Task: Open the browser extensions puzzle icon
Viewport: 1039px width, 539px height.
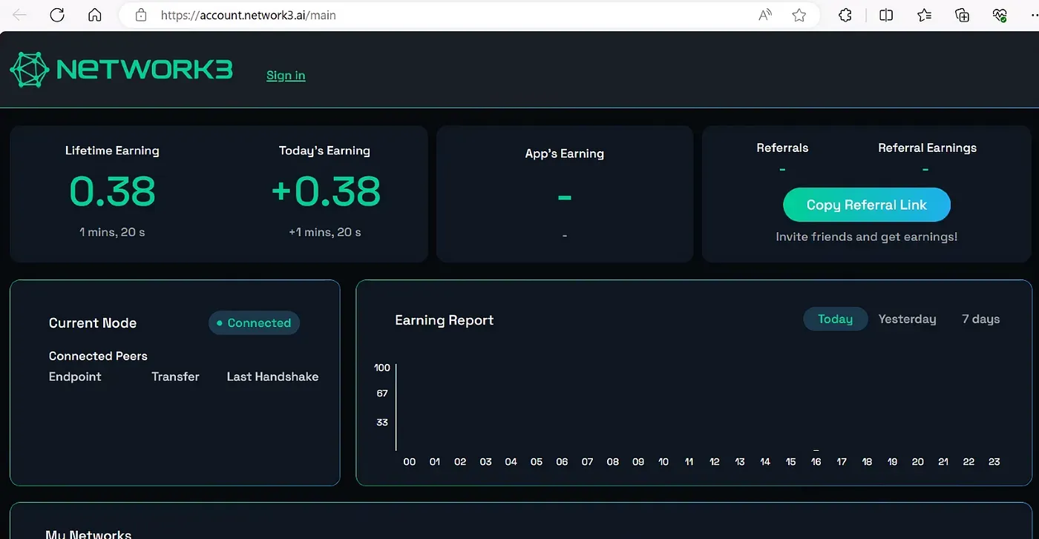Action: (845, 15)
